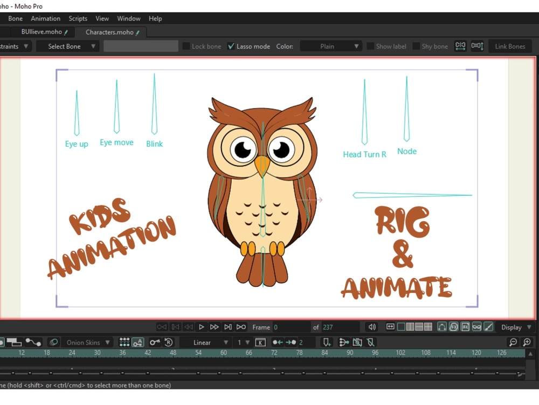539x405 pixels.
Task: Toggle the masking display icon
Action: tap(477, 327)
